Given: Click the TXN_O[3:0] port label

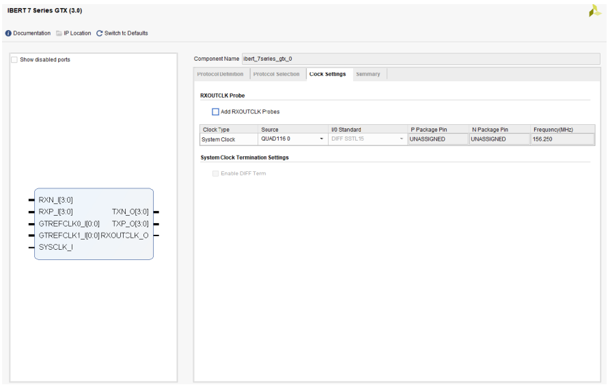Looking at the screenshot, I should [x=130, y=212].
